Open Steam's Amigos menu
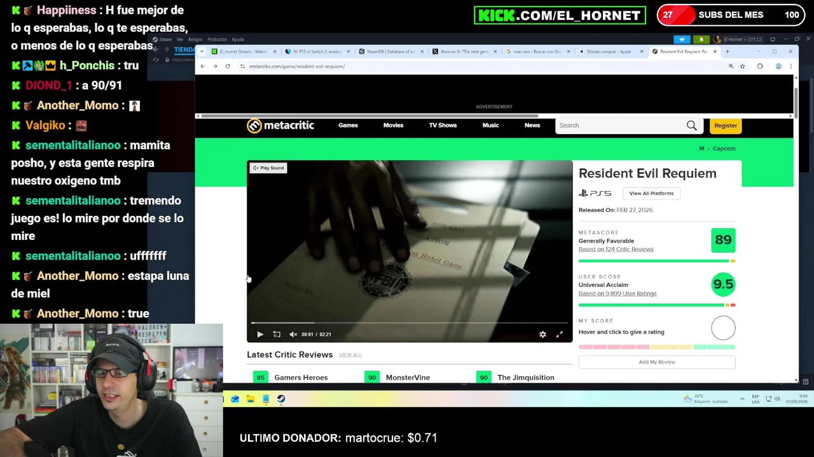 pyautogui.click(x=195, y=39)
